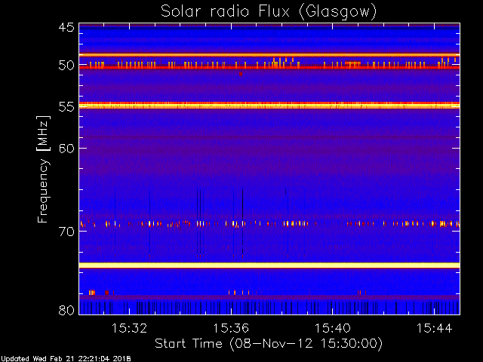The height and width of the screenshot is (362, 483).
Task: Click the 'Frequency [MHz]' axis label
Action: pyautogui.click(x=43, y=169)
